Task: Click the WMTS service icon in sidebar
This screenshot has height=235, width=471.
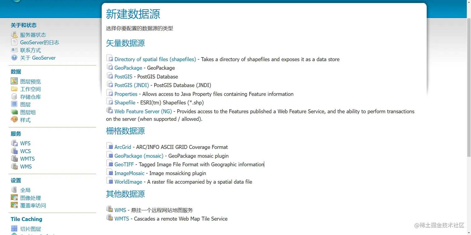Action: pos(14,159)
